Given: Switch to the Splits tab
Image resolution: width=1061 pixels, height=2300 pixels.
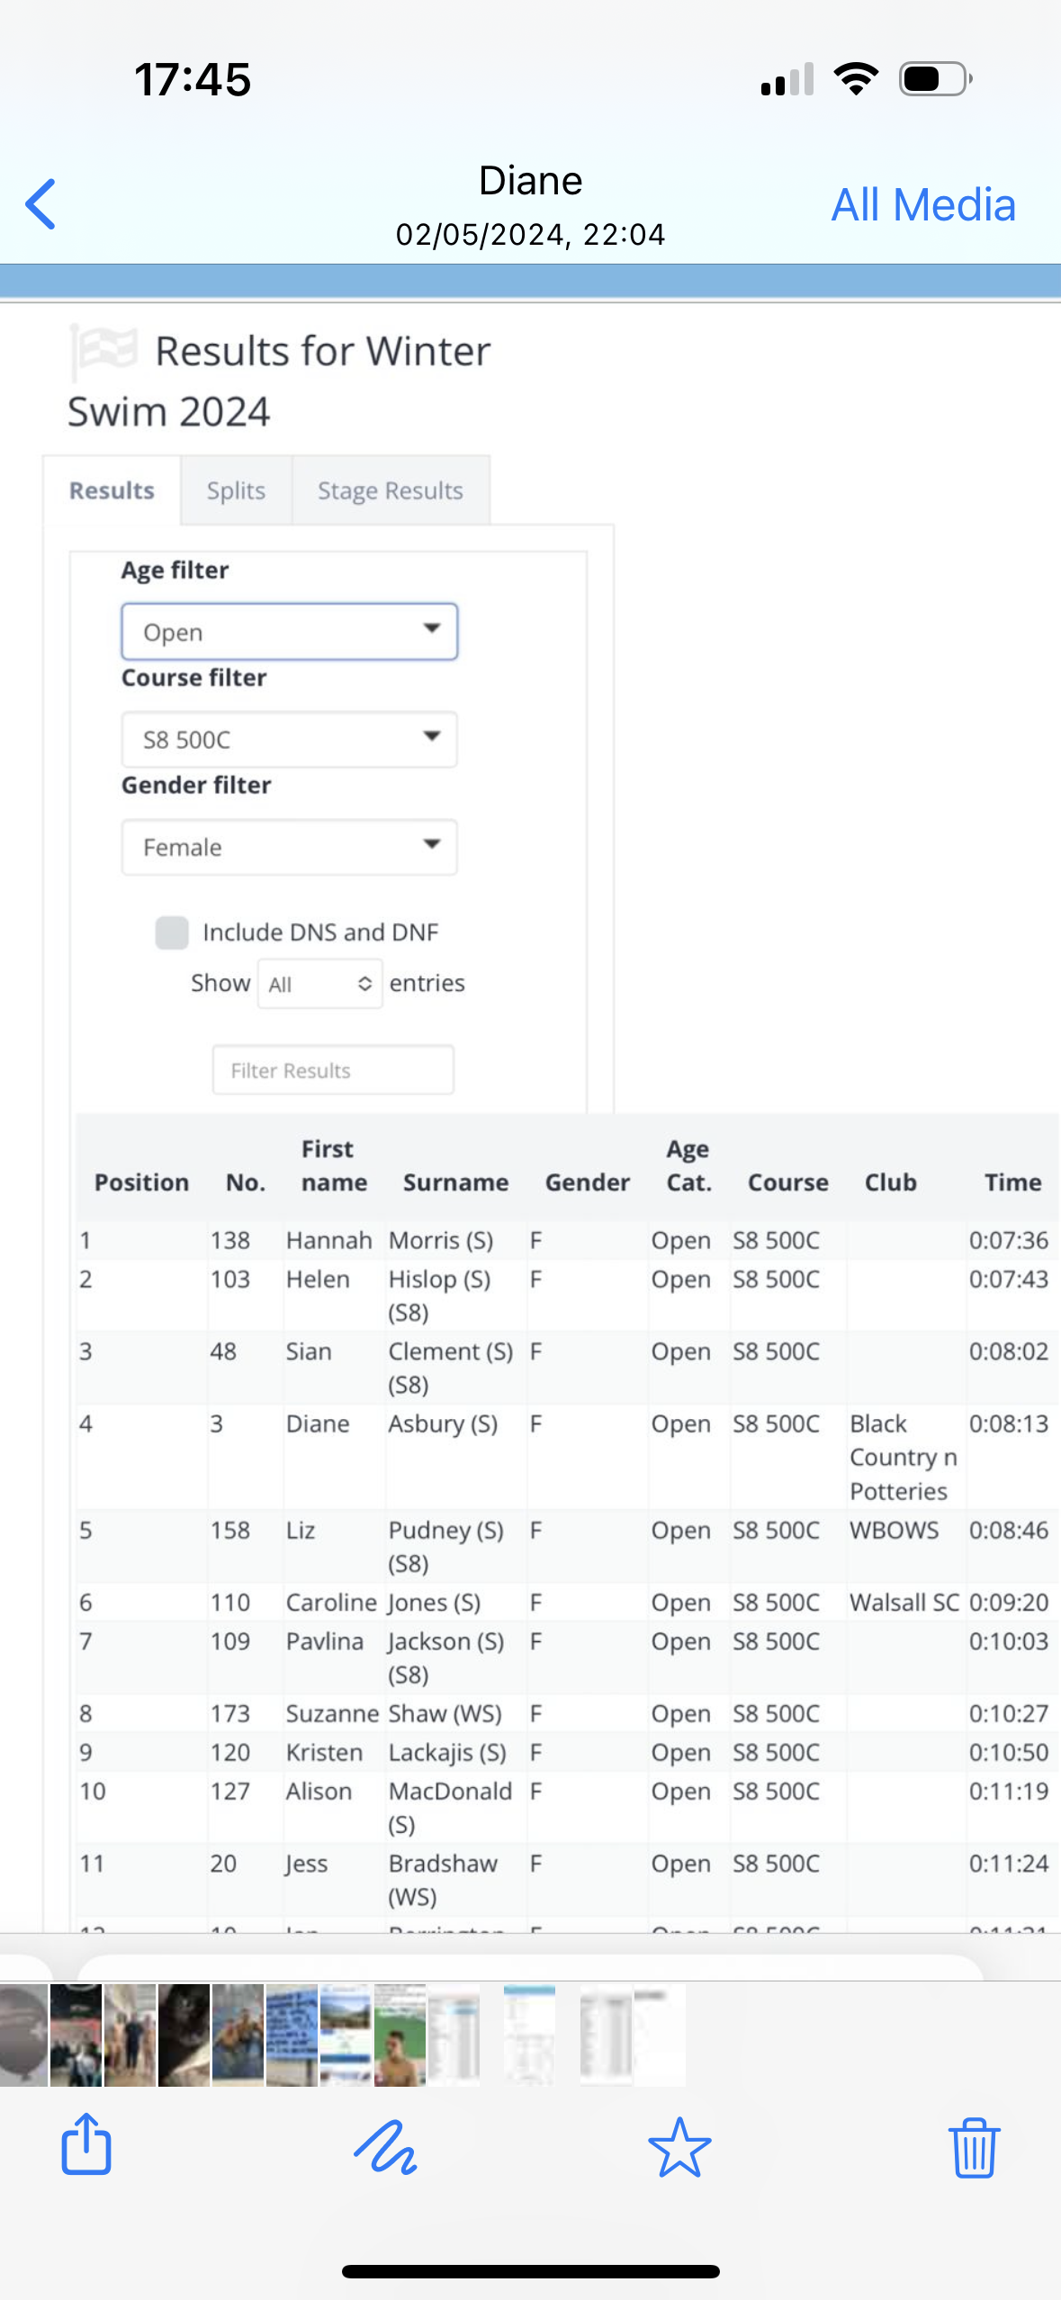Looking at the screenshot, I should click(236, 490).
